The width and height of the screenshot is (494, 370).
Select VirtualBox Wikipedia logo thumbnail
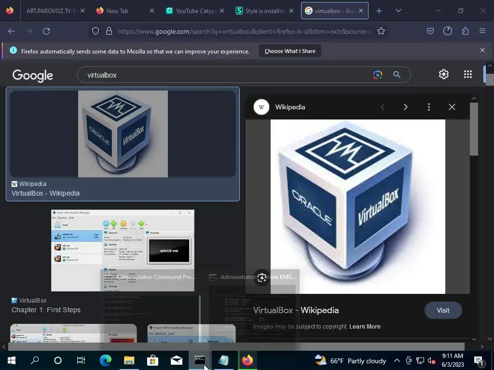point(123,134)
